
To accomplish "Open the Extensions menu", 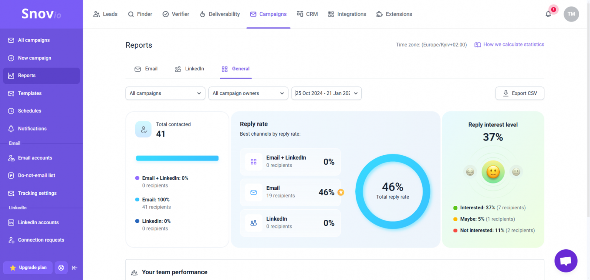I will [x=394, y=14].
